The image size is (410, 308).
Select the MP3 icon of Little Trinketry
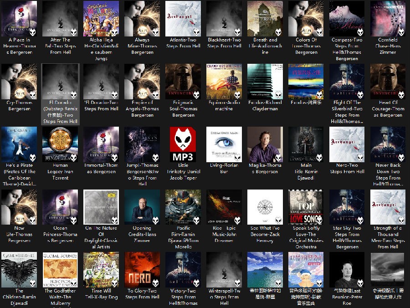point(183,144)
